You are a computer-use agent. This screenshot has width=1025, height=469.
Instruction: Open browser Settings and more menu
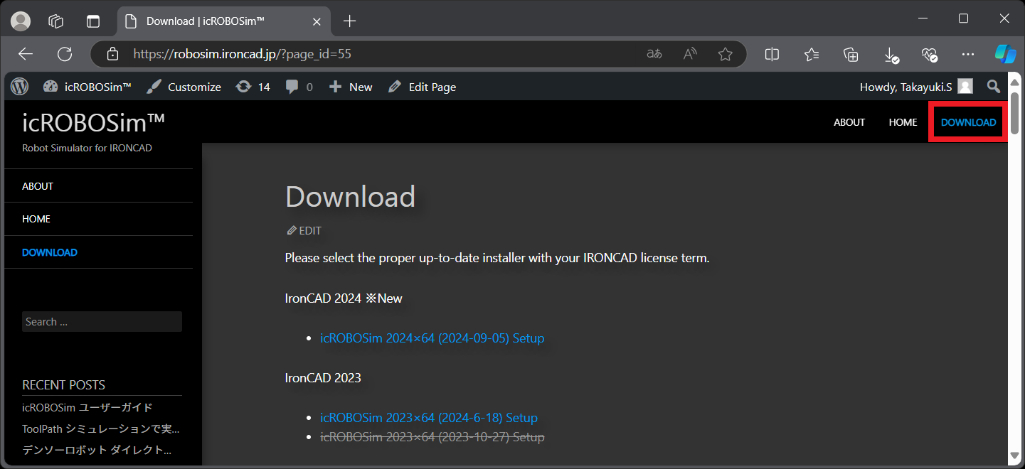tap(967, 54)
